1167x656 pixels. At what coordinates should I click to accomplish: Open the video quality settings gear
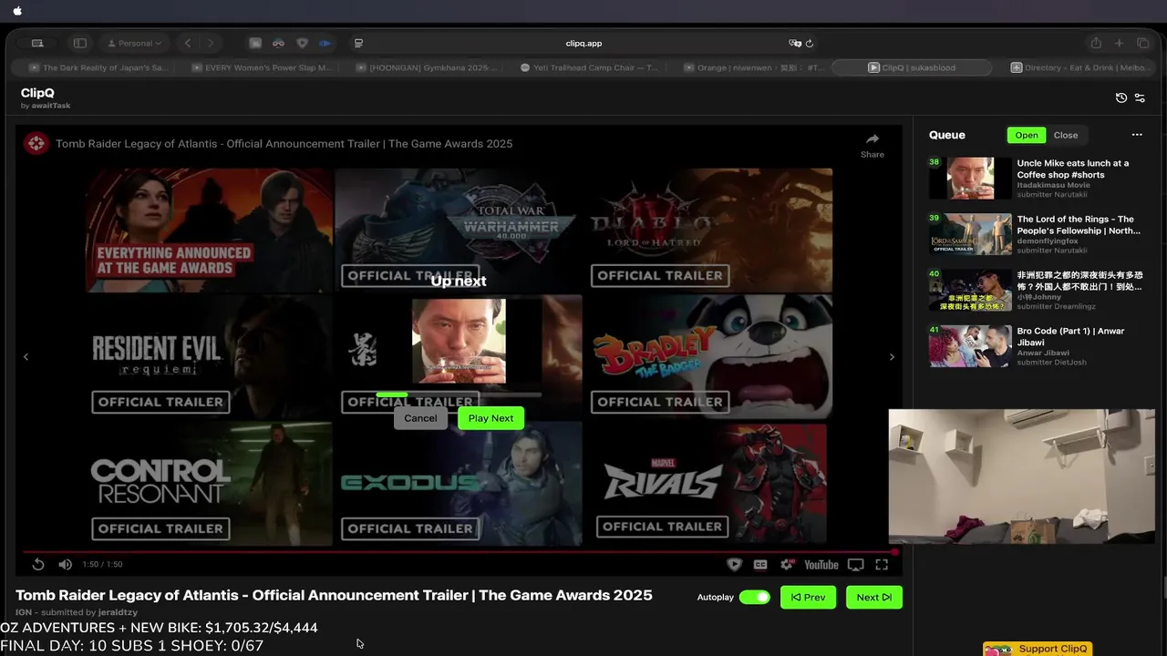point(787,565)
